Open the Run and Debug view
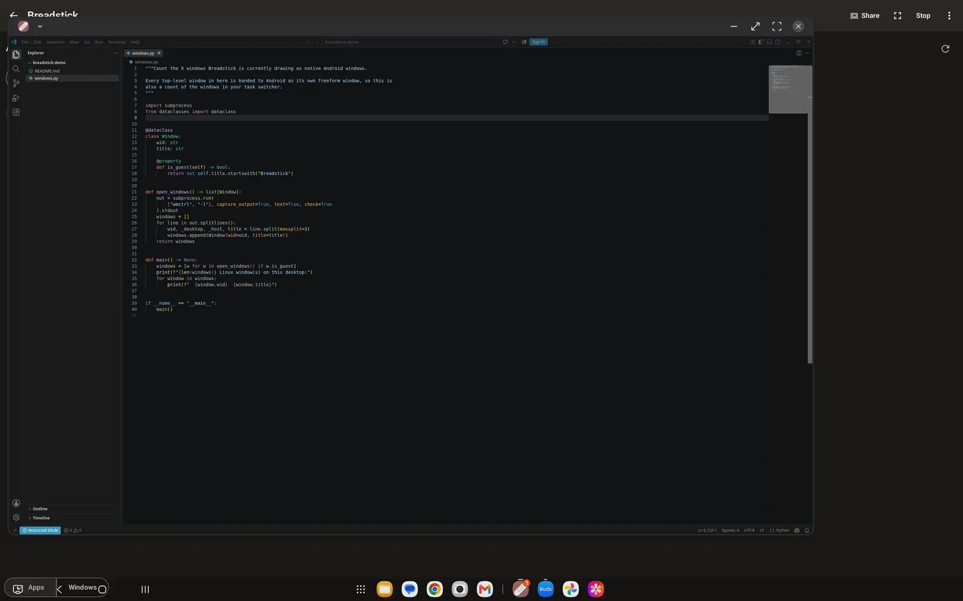The height and width of the screenshot is (601, 963). pos(16,97)
